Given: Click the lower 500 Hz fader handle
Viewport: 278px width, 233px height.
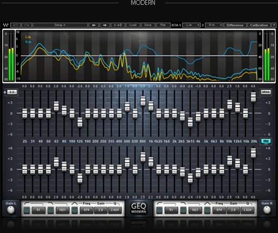Looking at the screenshot, I should click(127, 163).
